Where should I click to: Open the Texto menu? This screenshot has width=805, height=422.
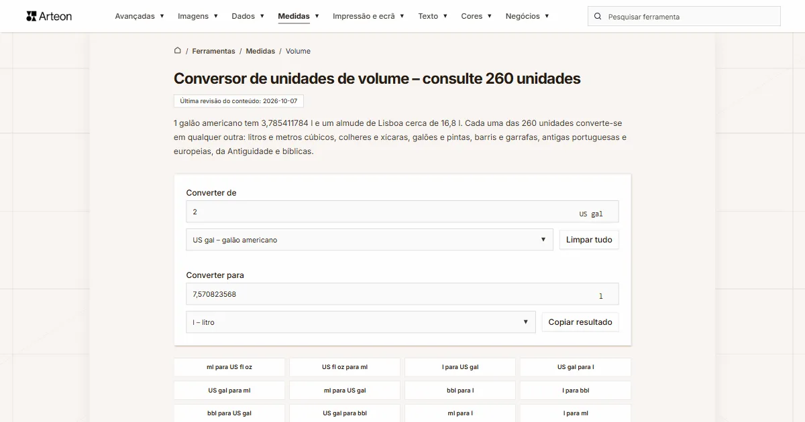point(433,16)
